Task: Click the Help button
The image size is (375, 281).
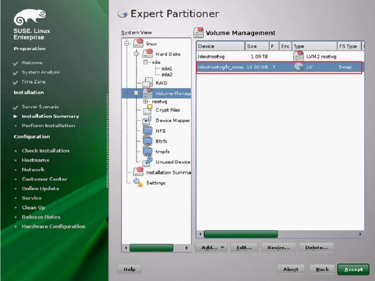Action: pos(129,269)
